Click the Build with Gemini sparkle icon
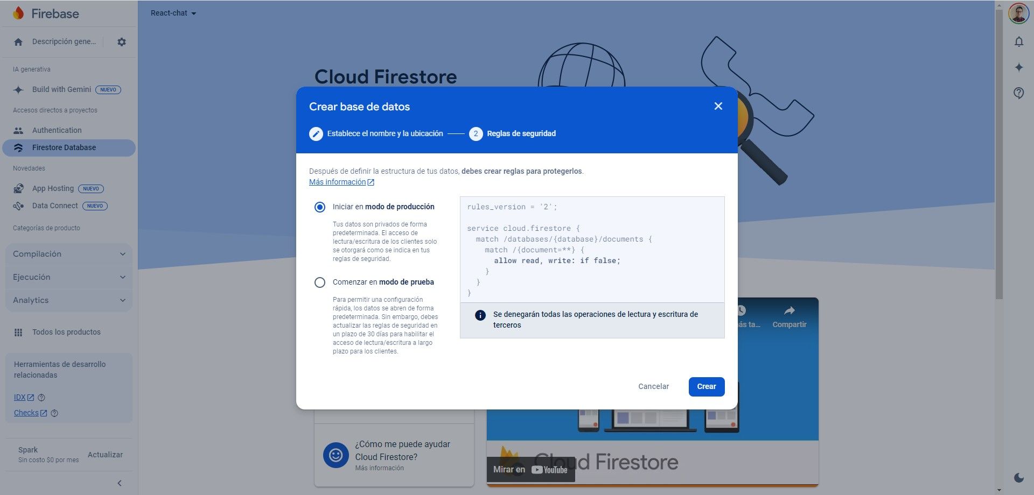 18,90
